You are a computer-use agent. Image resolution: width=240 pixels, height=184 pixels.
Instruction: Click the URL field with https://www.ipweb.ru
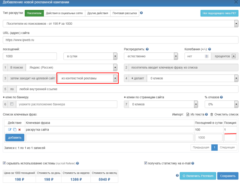click(x=120, y=40)
